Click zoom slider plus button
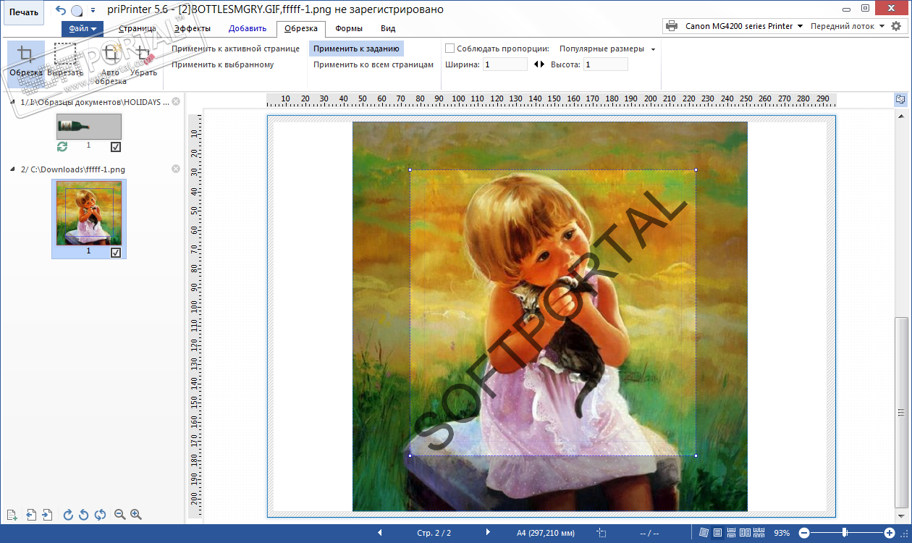Image resolution: width=912 pixels, height=543 pixels. point(890,533)
